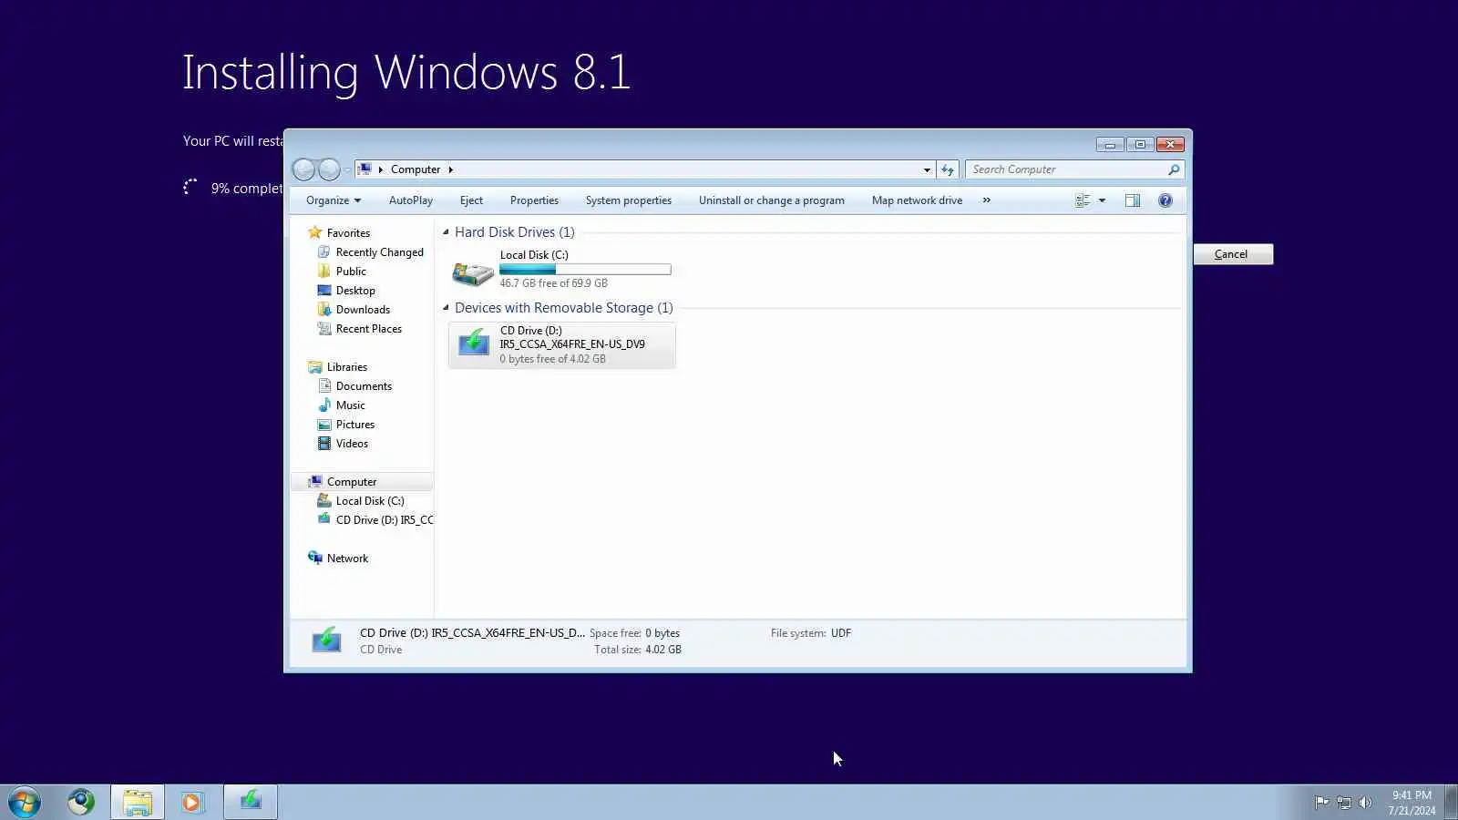1458x820 pixels.
Task: Click the taskbar clock and date
Action: tap(1412, 803)
